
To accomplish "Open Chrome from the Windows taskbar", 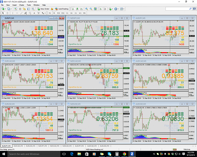I will coord(125,154).
